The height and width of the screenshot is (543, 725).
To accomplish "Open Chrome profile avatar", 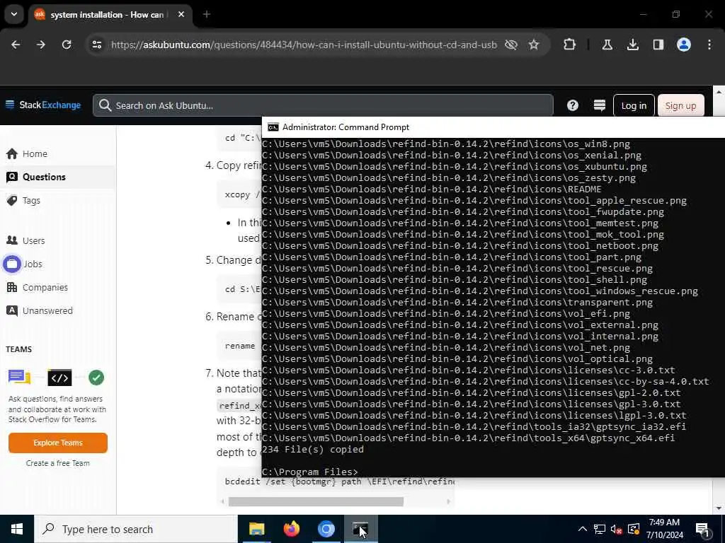I will pyautogui.click(x=683, y=45).
